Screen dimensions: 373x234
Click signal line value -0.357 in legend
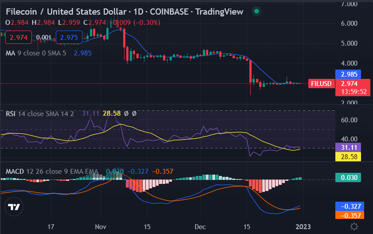click(x=163, y=172)
